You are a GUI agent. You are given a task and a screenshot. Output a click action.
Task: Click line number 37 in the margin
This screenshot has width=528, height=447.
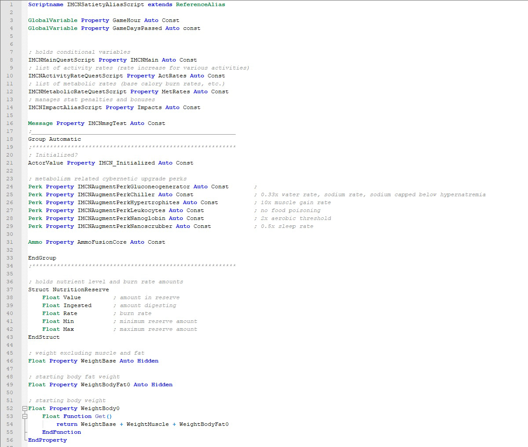coord(10,289)
